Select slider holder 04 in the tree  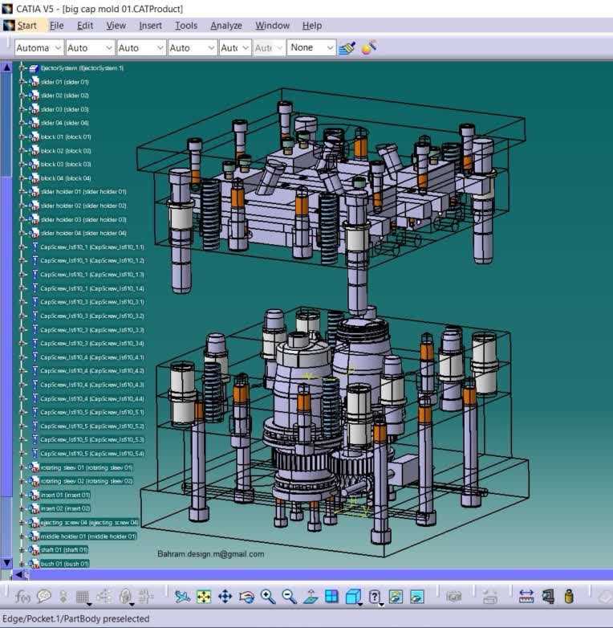click(83, 233)
